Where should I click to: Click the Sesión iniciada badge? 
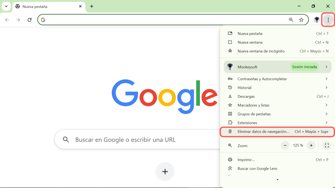305,67
